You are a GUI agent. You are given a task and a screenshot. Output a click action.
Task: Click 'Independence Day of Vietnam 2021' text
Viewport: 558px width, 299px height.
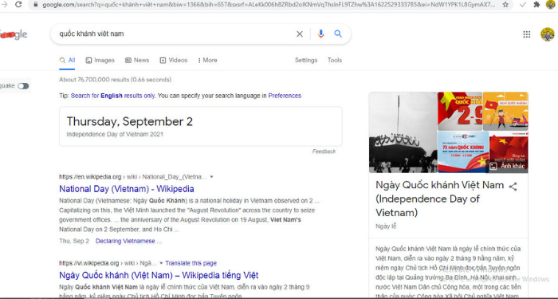tap(115, 135)
